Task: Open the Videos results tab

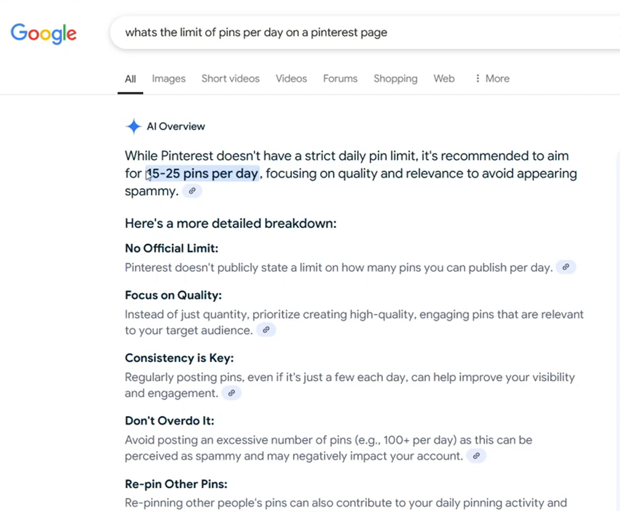Action: pyautogui.click(x=291, y=79)
